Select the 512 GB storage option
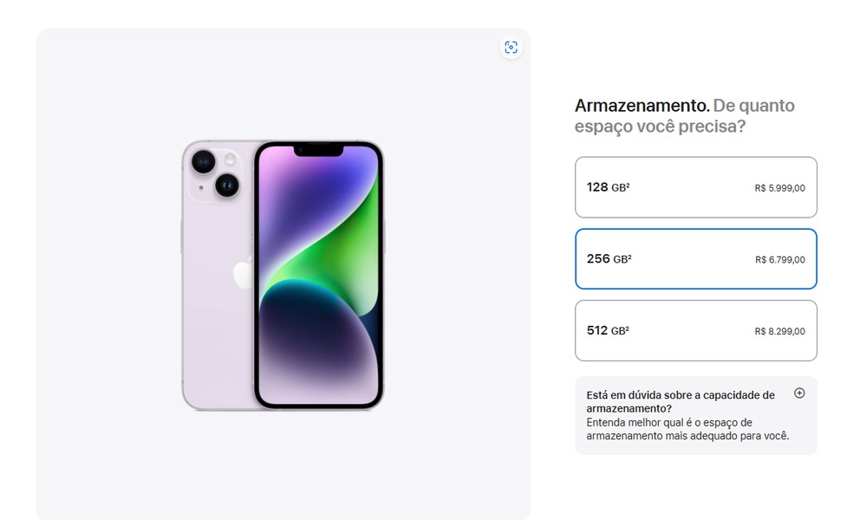The height and width of the screenshot is (520, 853). tap(695, 330)
